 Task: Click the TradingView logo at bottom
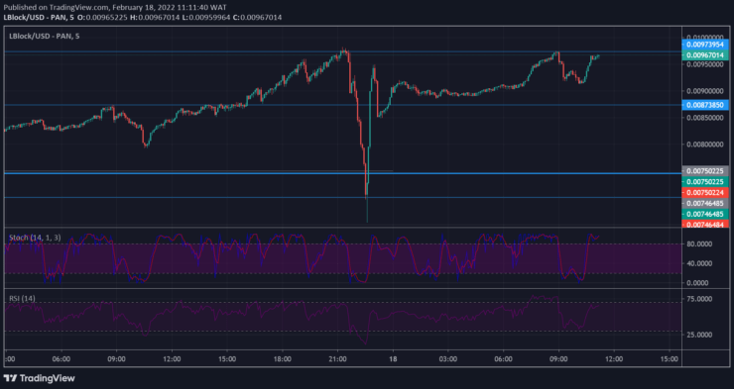click(x=39, y=378)
